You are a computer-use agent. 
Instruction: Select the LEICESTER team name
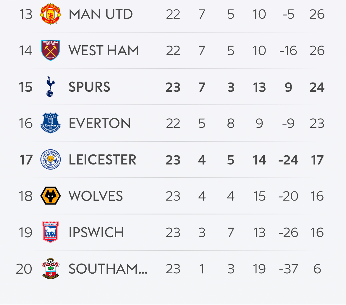pos(103,159)
